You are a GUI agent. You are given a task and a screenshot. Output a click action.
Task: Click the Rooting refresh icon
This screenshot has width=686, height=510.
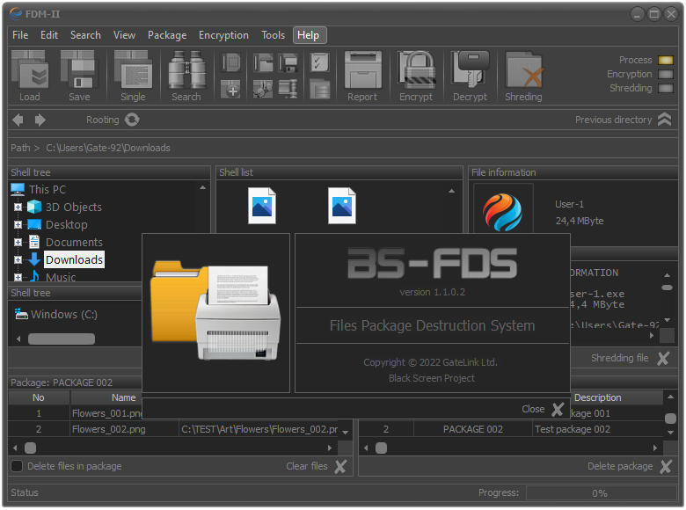[x=132, y=120]
